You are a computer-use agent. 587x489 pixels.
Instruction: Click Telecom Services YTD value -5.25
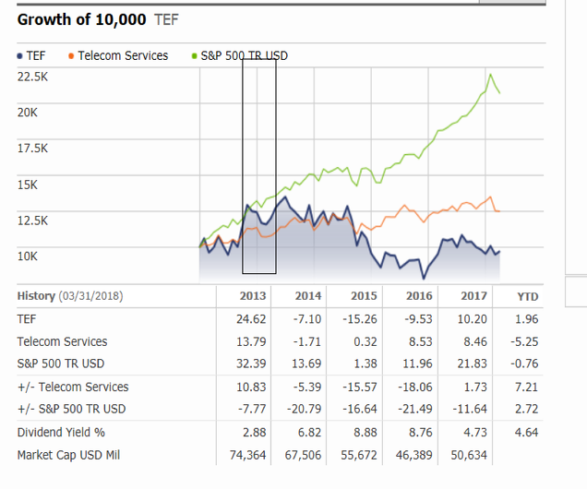coord(524,341)
